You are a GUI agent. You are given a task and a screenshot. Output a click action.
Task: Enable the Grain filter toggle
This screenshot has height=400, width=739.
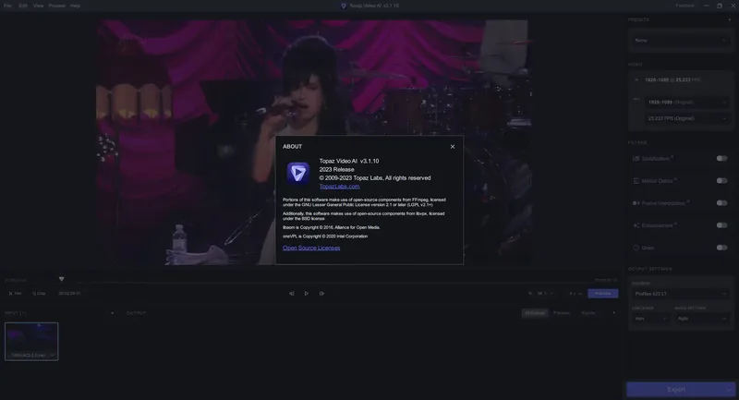(x=721, y=248)
